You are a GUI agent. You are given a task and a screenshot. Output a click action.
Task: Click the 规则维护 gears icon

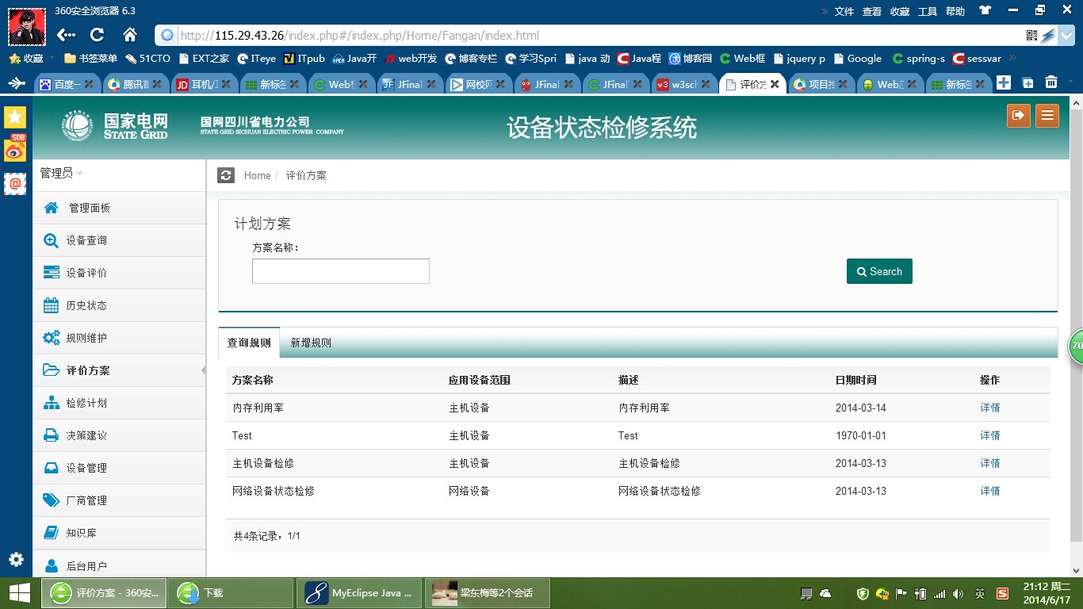(x=51, y=338)
